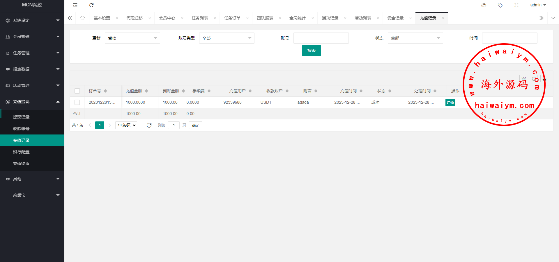
Task: Click the 搜索 button
Action: pyautogui.click(x=311, y=51)
